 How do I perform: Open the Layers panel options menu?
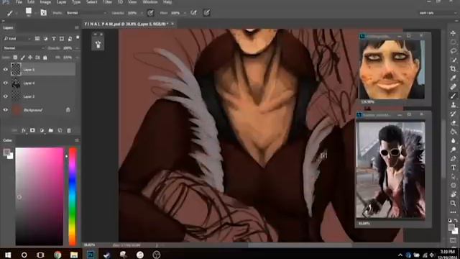[77, 27]
